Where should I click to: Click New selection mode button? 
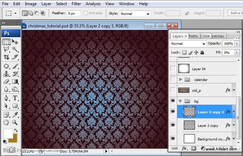click(25, 13)
